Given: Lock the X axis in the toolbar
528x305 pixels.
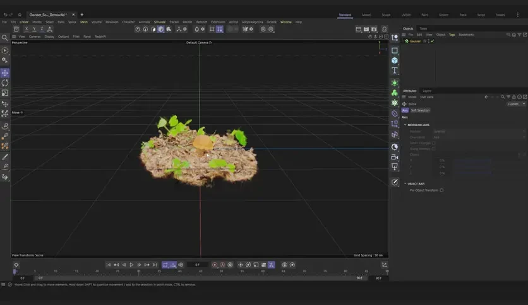Looking at the screenshot, I should tap(27, 29).
